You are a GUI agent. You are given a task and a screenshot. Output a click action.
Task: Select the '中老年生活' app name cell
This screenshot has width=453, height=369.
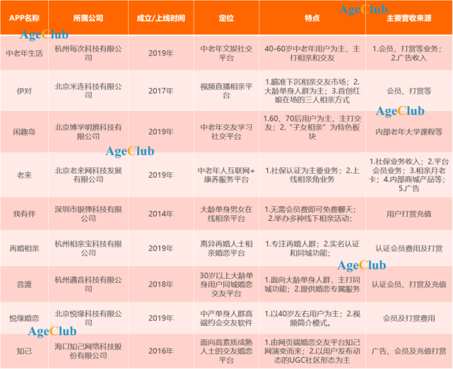click(24, 53)
